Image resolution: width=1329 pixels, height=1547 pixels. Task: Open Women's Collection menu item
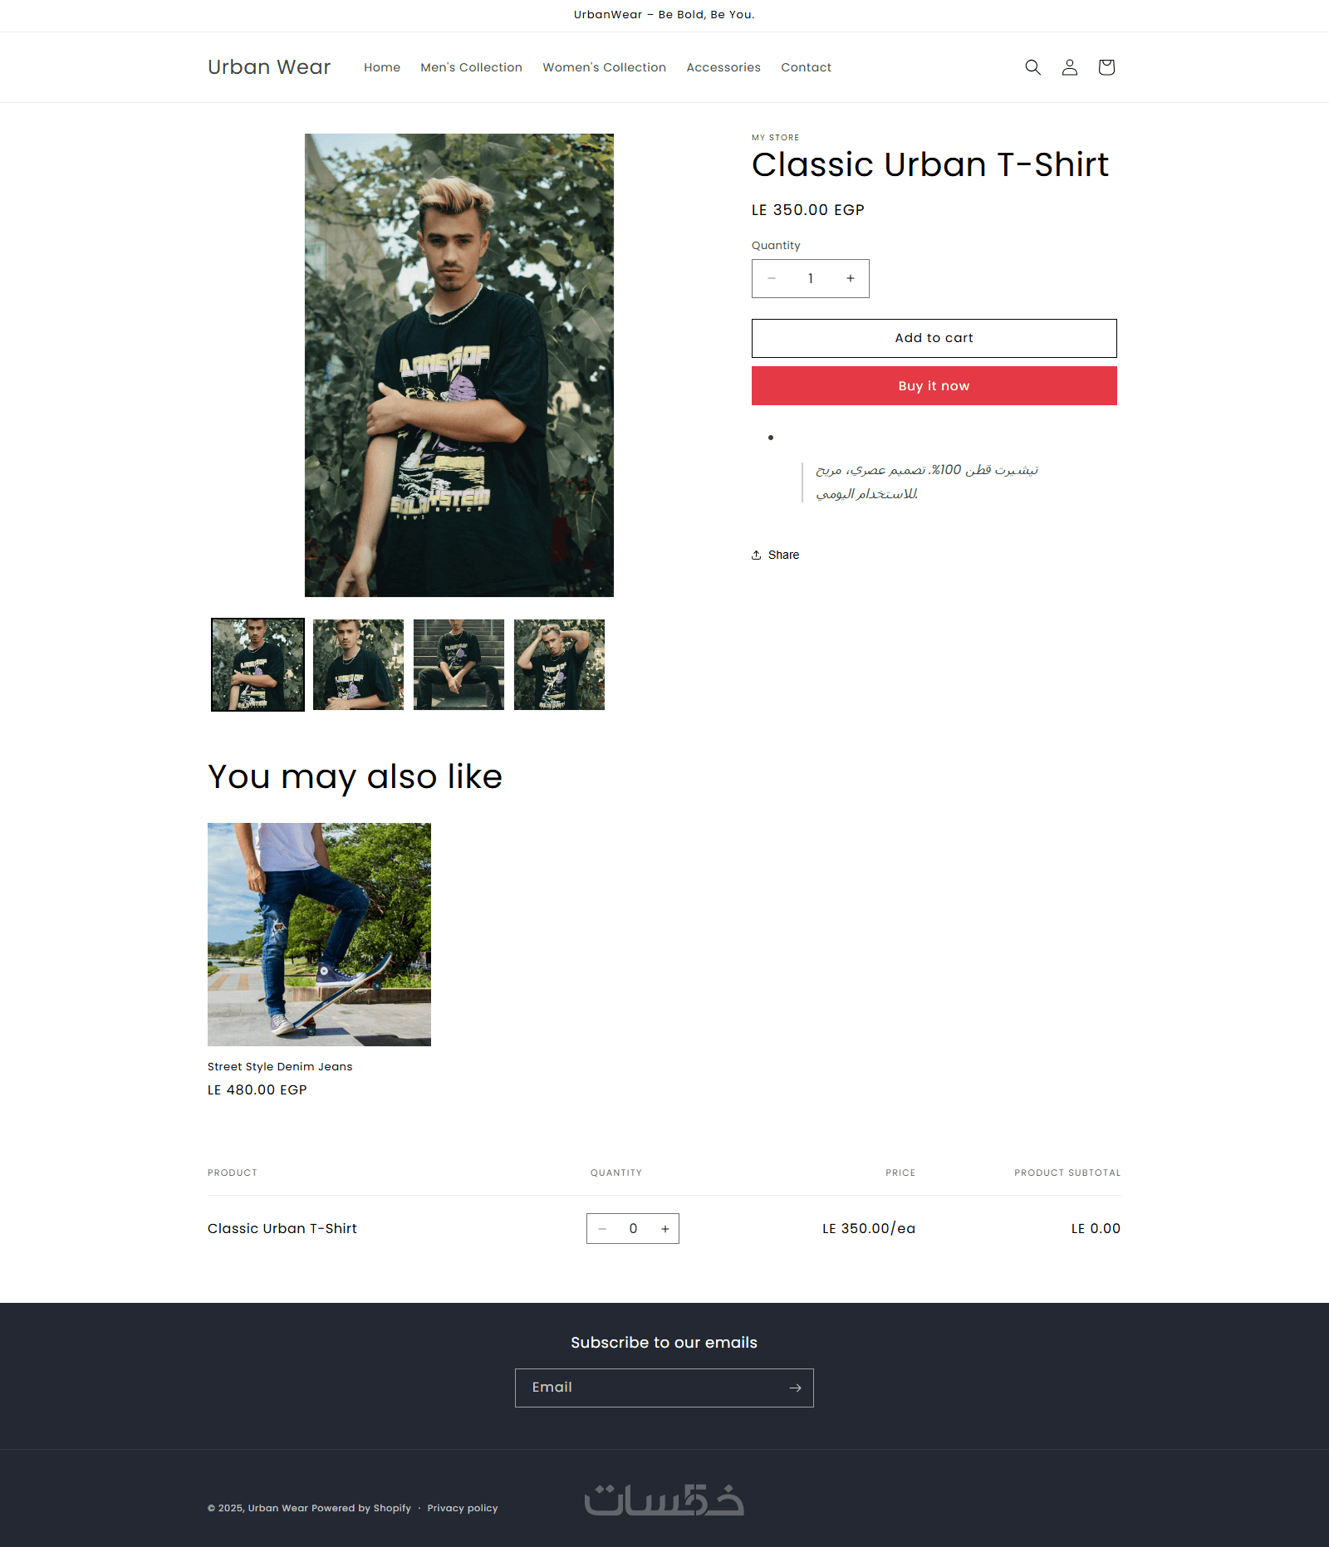pyautogui.click(x=604, y=67)
